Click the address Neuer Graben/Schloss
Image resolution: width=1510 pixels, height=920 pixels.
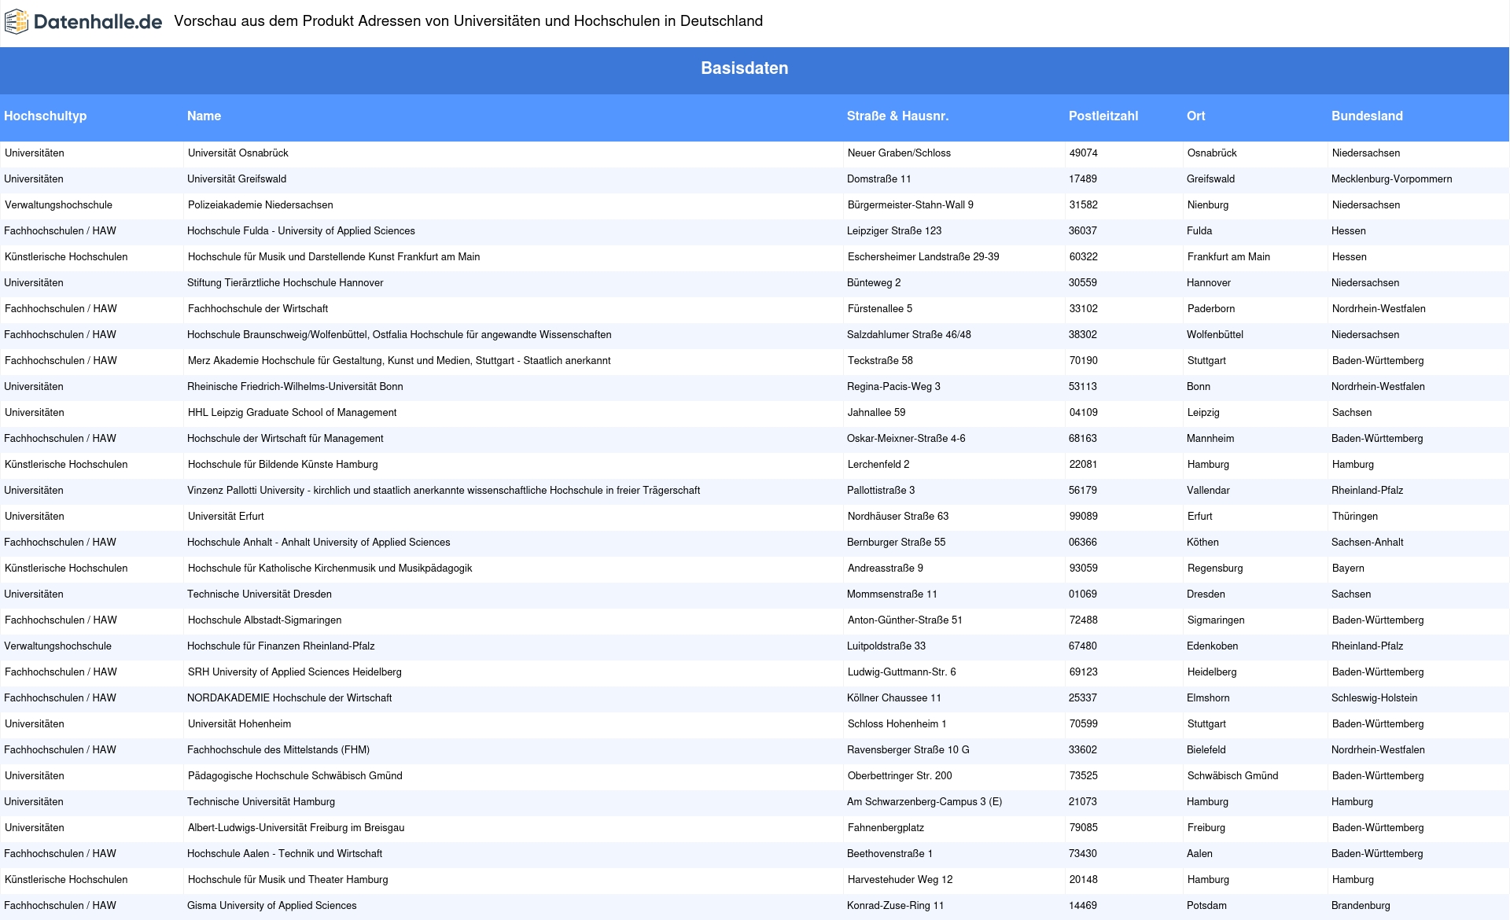click(x=899, y=153)
